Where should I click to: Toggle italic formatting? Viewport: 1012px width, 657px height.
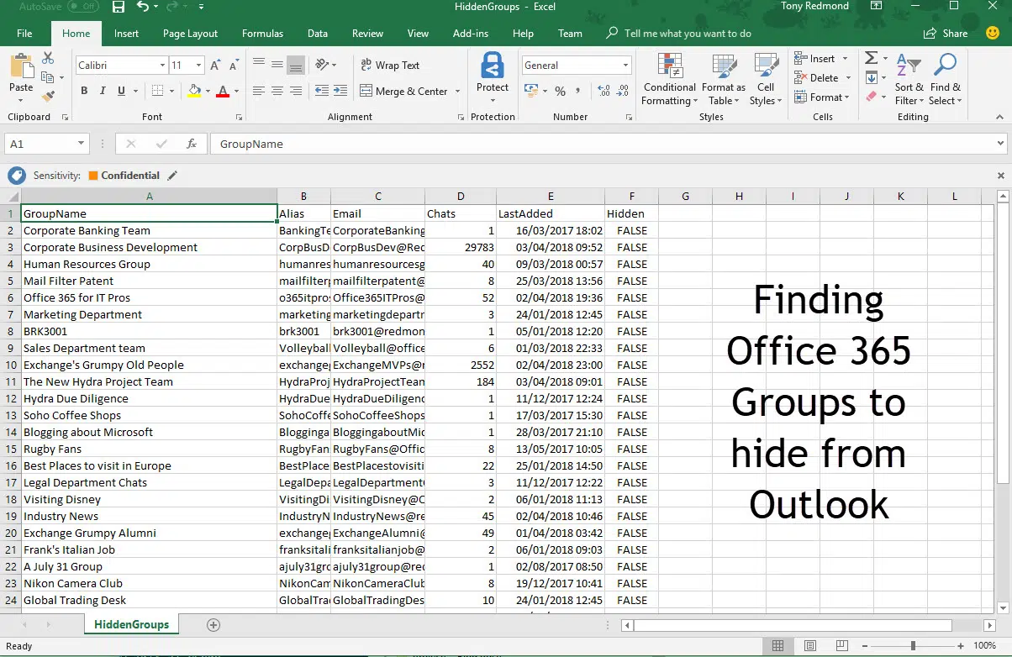(103, 91)
